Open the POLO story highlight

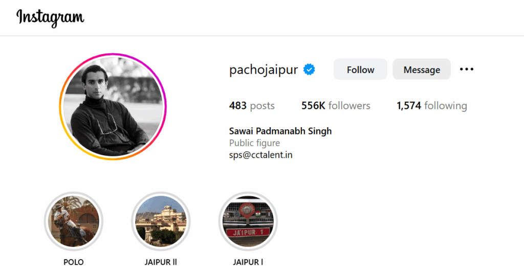pos(74,221)
